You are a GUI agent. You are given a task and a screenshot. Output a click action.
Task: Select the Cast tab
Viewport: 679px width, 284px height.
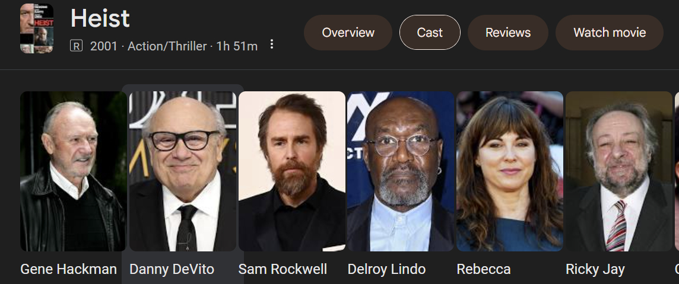[x=430, y=33]
